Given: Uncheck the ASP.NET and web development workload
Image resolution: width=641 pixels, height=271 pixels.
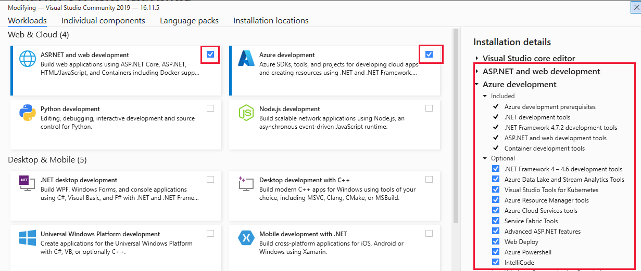Looking at the screenshot, I should [x=210, y=54].
